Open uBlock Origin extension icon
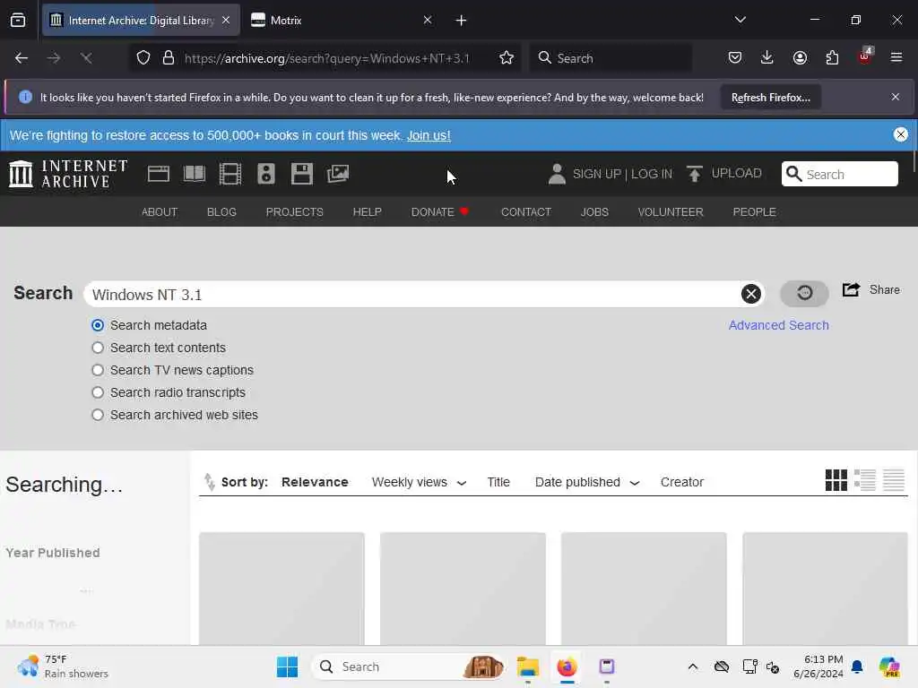Viewport: 918px width, 688px height. 865,56
